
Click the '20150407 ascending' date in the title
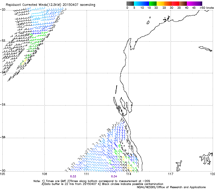(79, 5)
